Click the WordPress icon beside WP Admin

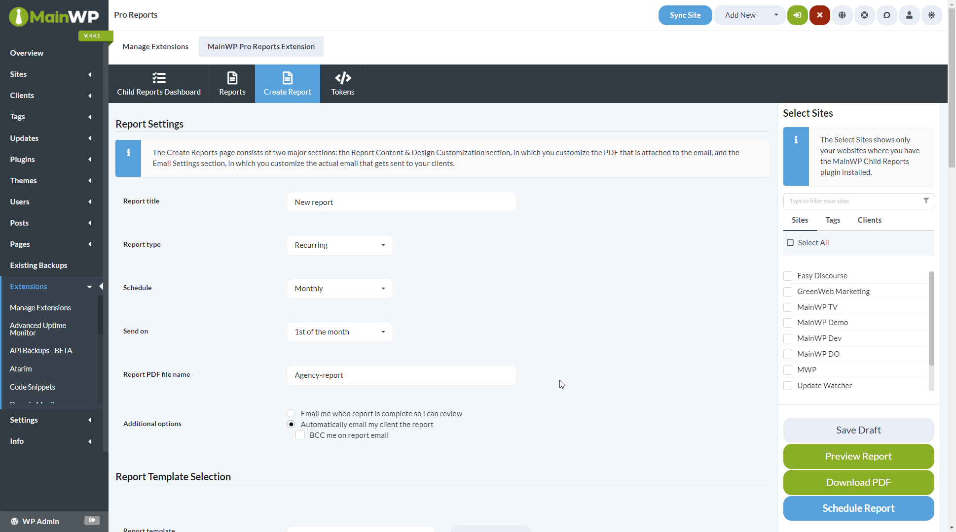pos(14,521)
